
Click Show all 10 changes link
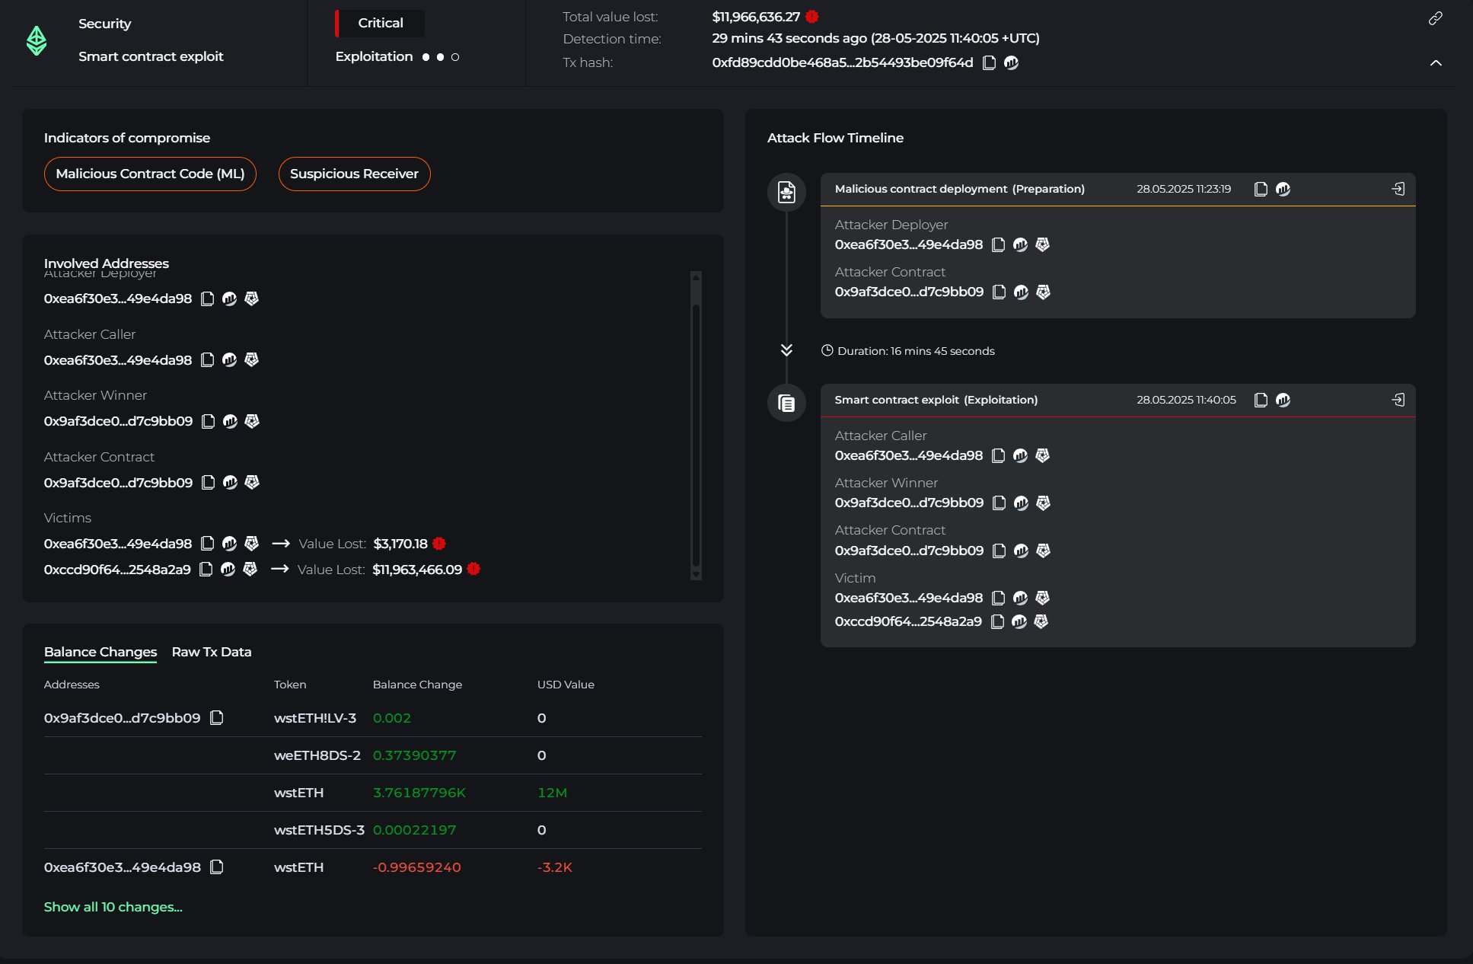(113, 907)
